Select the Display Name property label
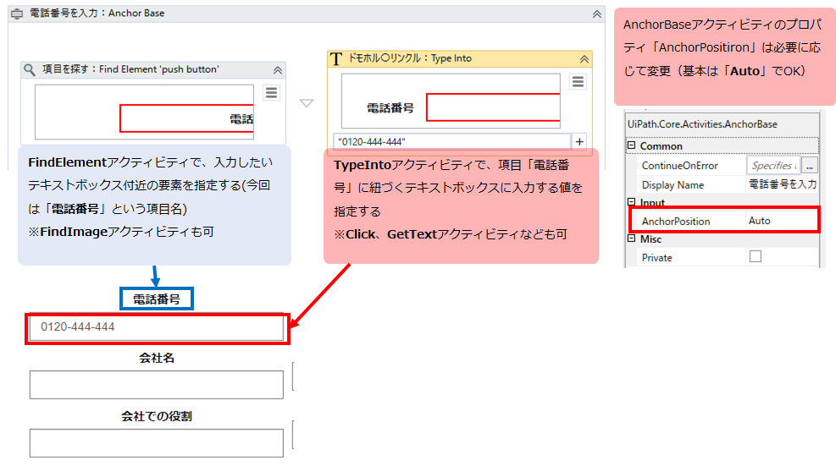 673,185
